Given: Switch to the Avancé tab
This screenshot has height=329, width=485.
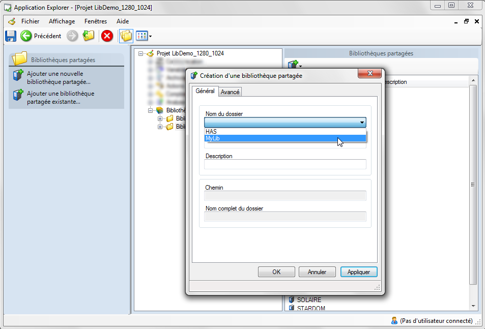Looking at the screenshot, I should coord(230,92).
